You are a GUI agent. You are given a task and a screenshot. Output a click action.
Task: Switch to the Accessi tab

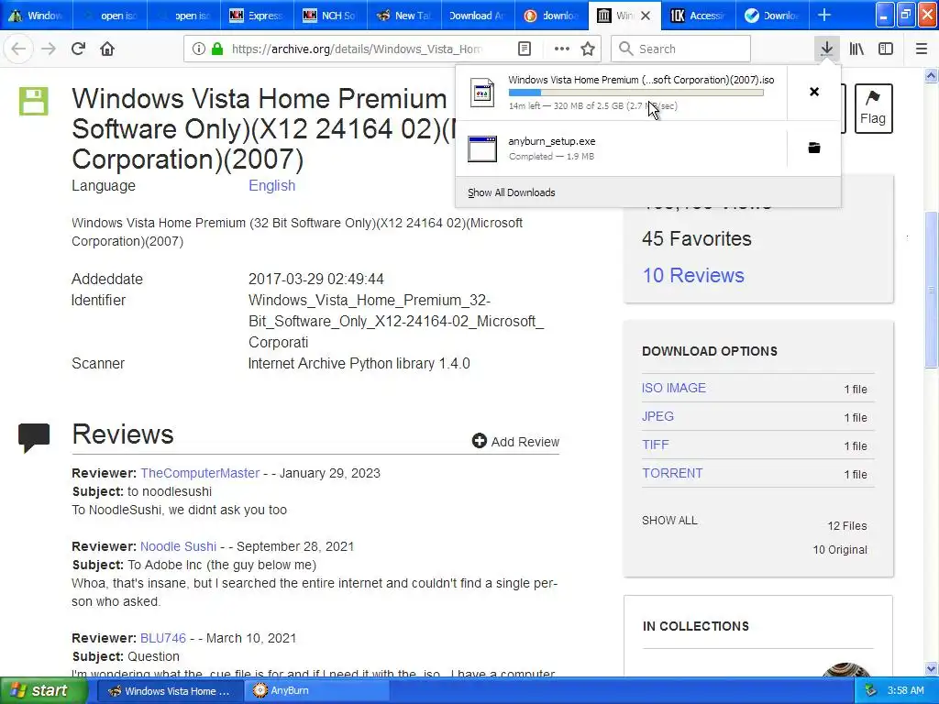(x=698, y=16)
